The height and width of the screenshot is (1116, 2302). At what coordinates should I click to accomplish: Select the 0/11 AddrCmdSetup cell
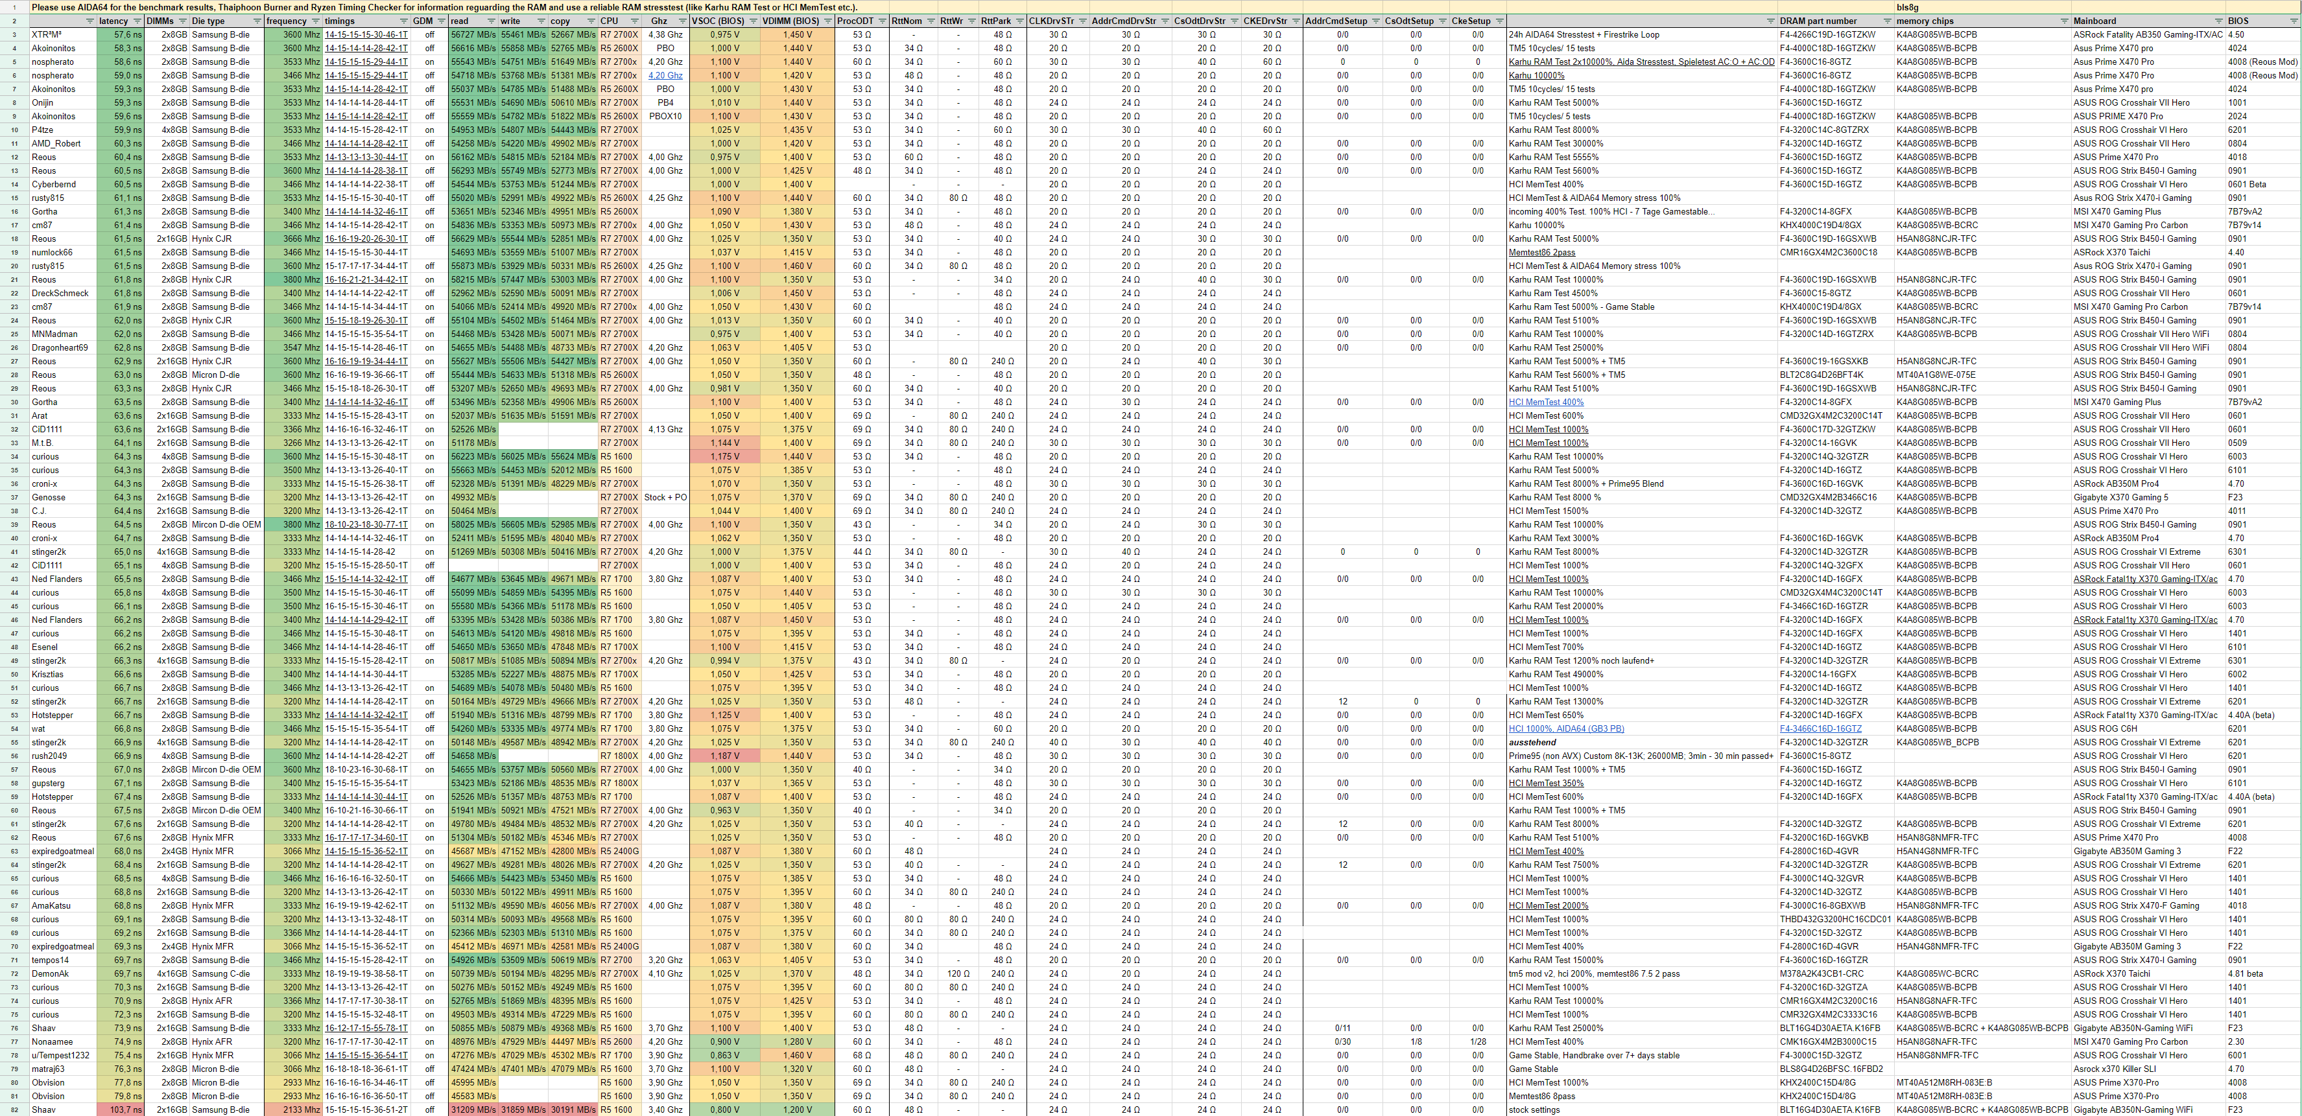[x=1342, y=1028]
